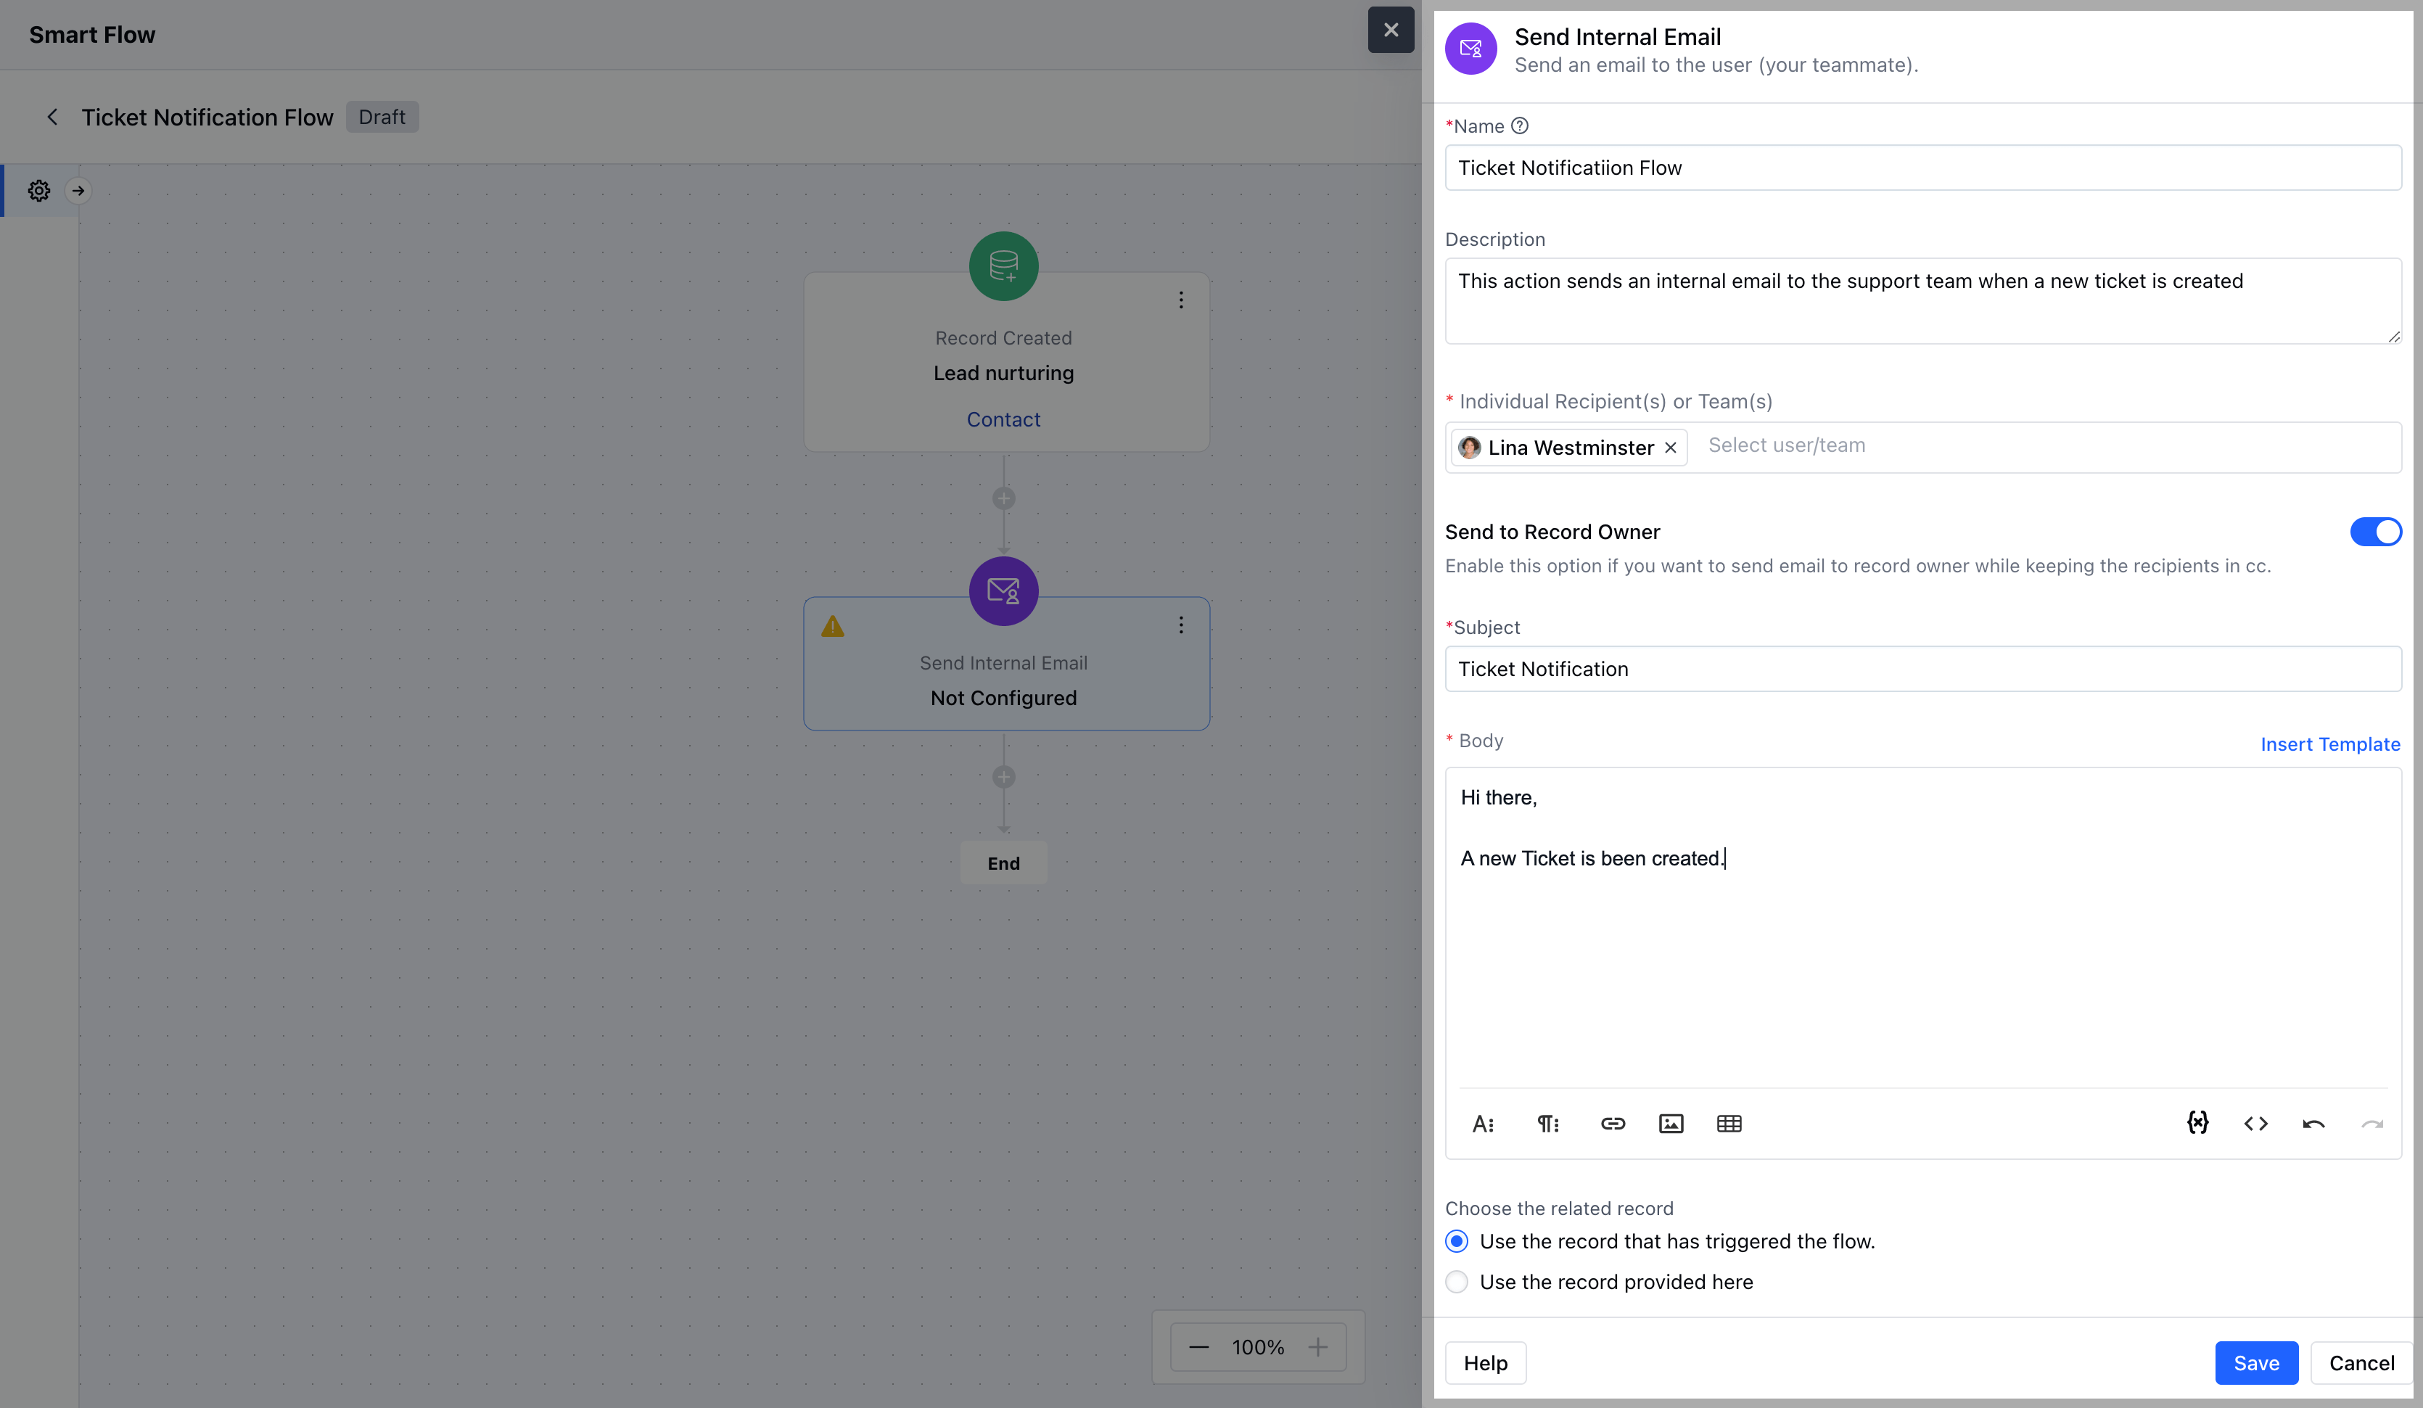Toggle the Send to Record Owner switch
This screenshot has height=1408, width=2423.
click(x=2375, y=532)
